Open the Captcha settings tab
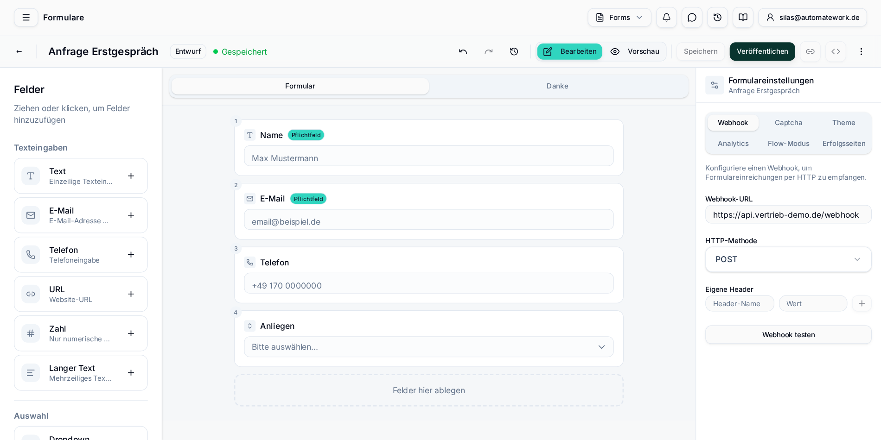The image size is (881, 440). click(x=788, y=123)
